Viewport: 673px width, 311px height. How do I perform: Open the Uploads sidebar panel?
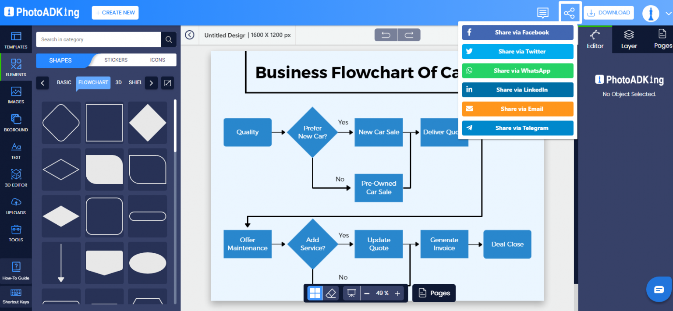tap(16, 205)
